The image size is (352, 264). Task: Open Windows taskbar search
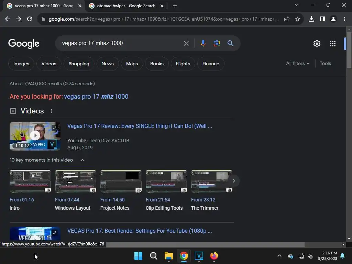point(154,256)
